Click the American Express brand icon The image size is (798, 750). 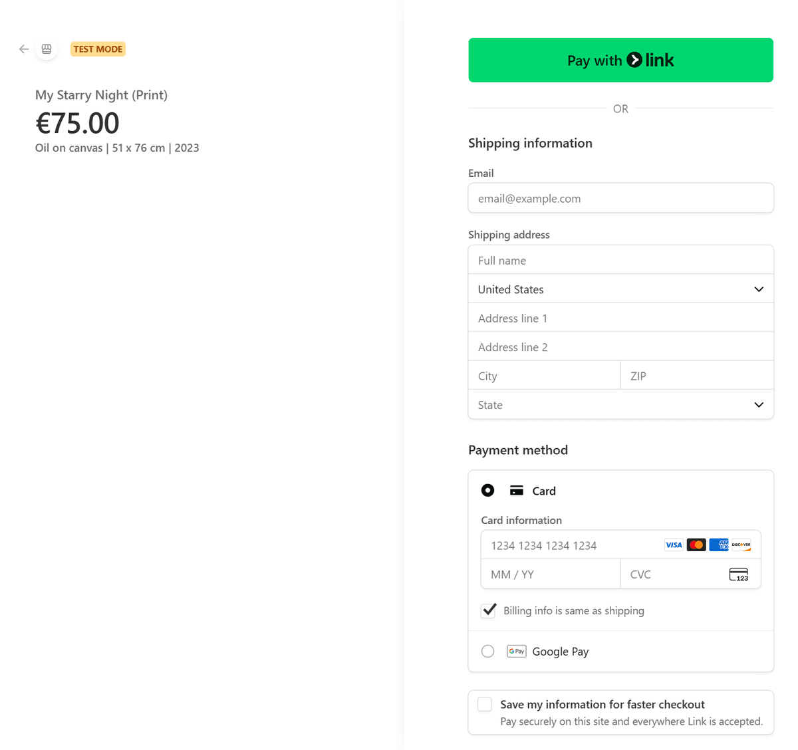718,545
